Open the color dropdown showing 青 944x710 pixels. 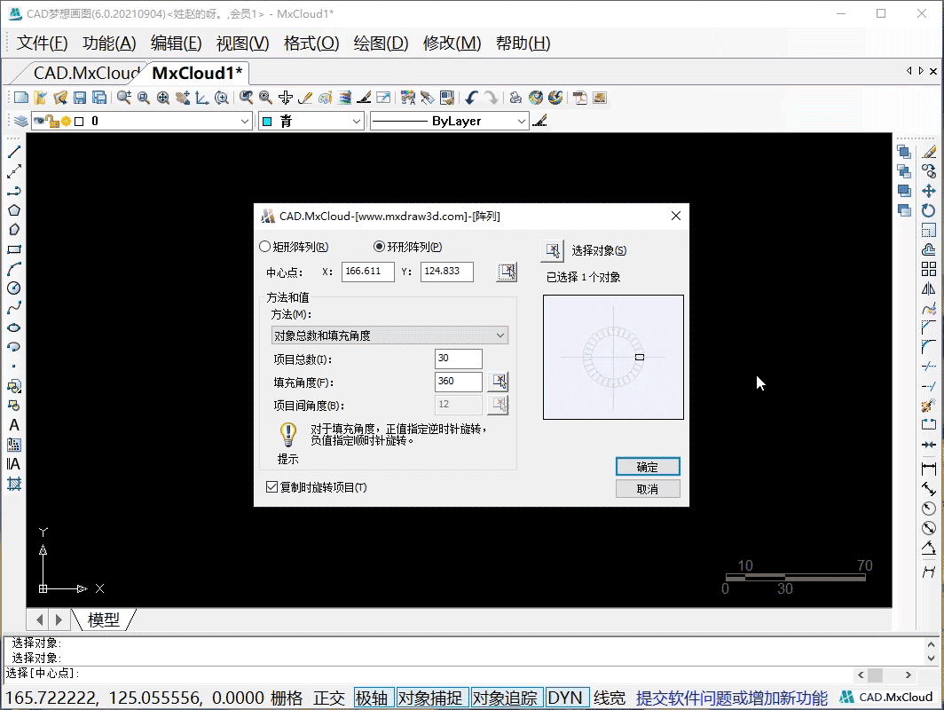click(x=311, y=121)
